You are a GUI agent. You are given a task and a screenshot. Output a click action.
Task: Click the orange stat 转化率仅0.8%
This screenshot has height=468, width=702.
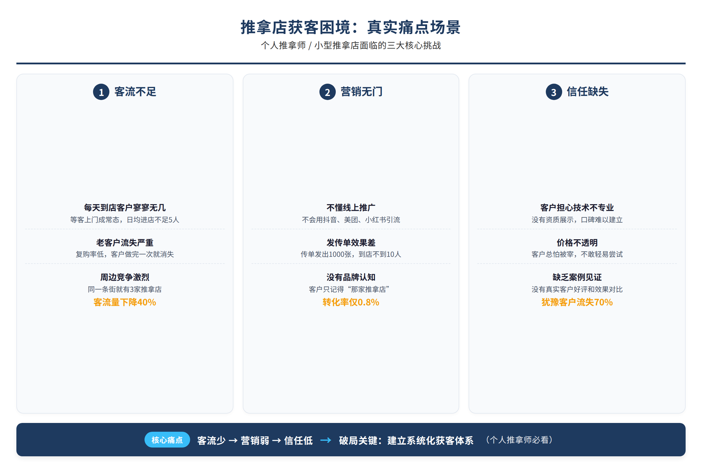(351, 302)
